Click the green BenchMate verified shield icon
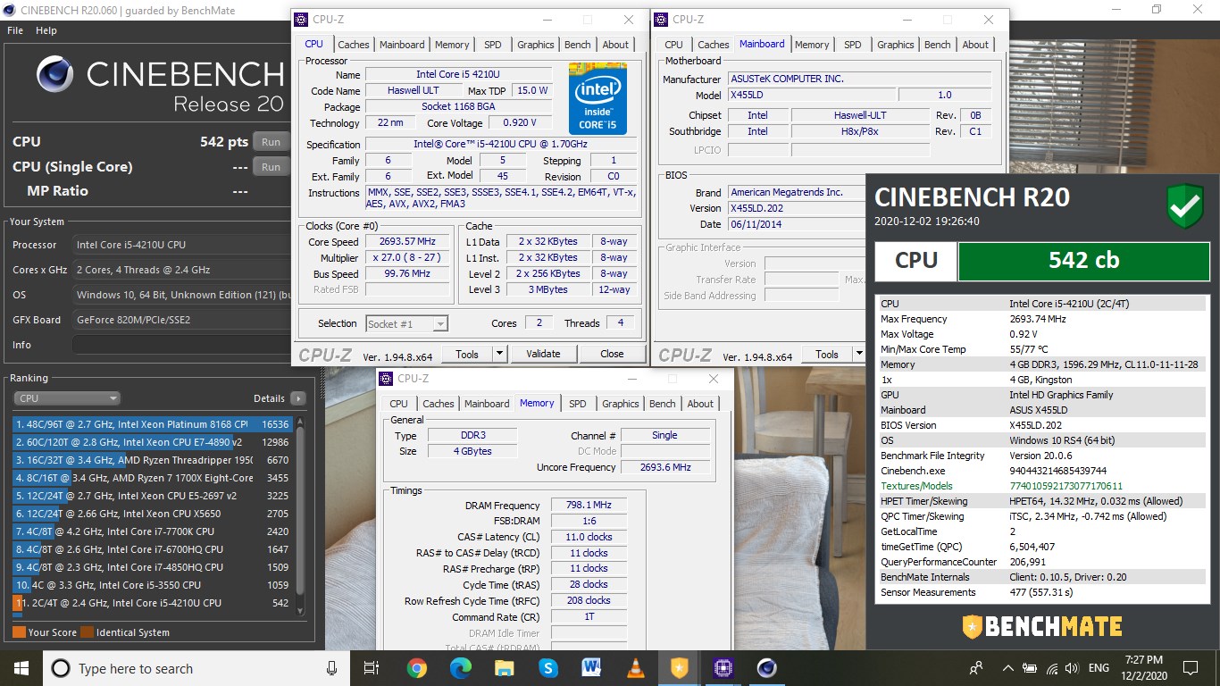The height and width of the screenshot is (686, 1220). tap(1185, 206)
